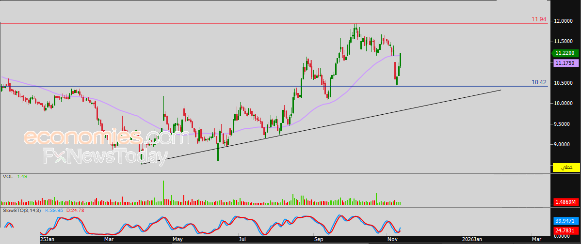The image size is (581, 244).
Task: Click the May date axis label
Action: pos(178,240)
